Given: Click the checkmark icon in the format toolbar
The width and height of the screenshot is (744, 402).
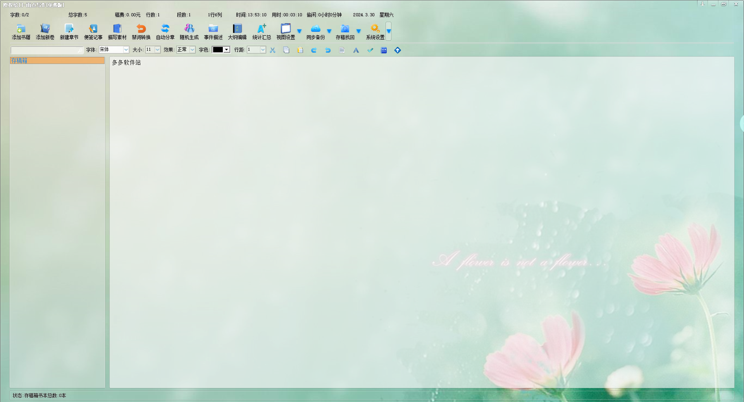Looking at the screenshot, I should pos(370,50).
